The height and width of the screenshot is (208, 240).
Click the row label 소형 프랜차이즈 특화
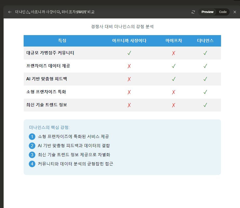point(46,92)
